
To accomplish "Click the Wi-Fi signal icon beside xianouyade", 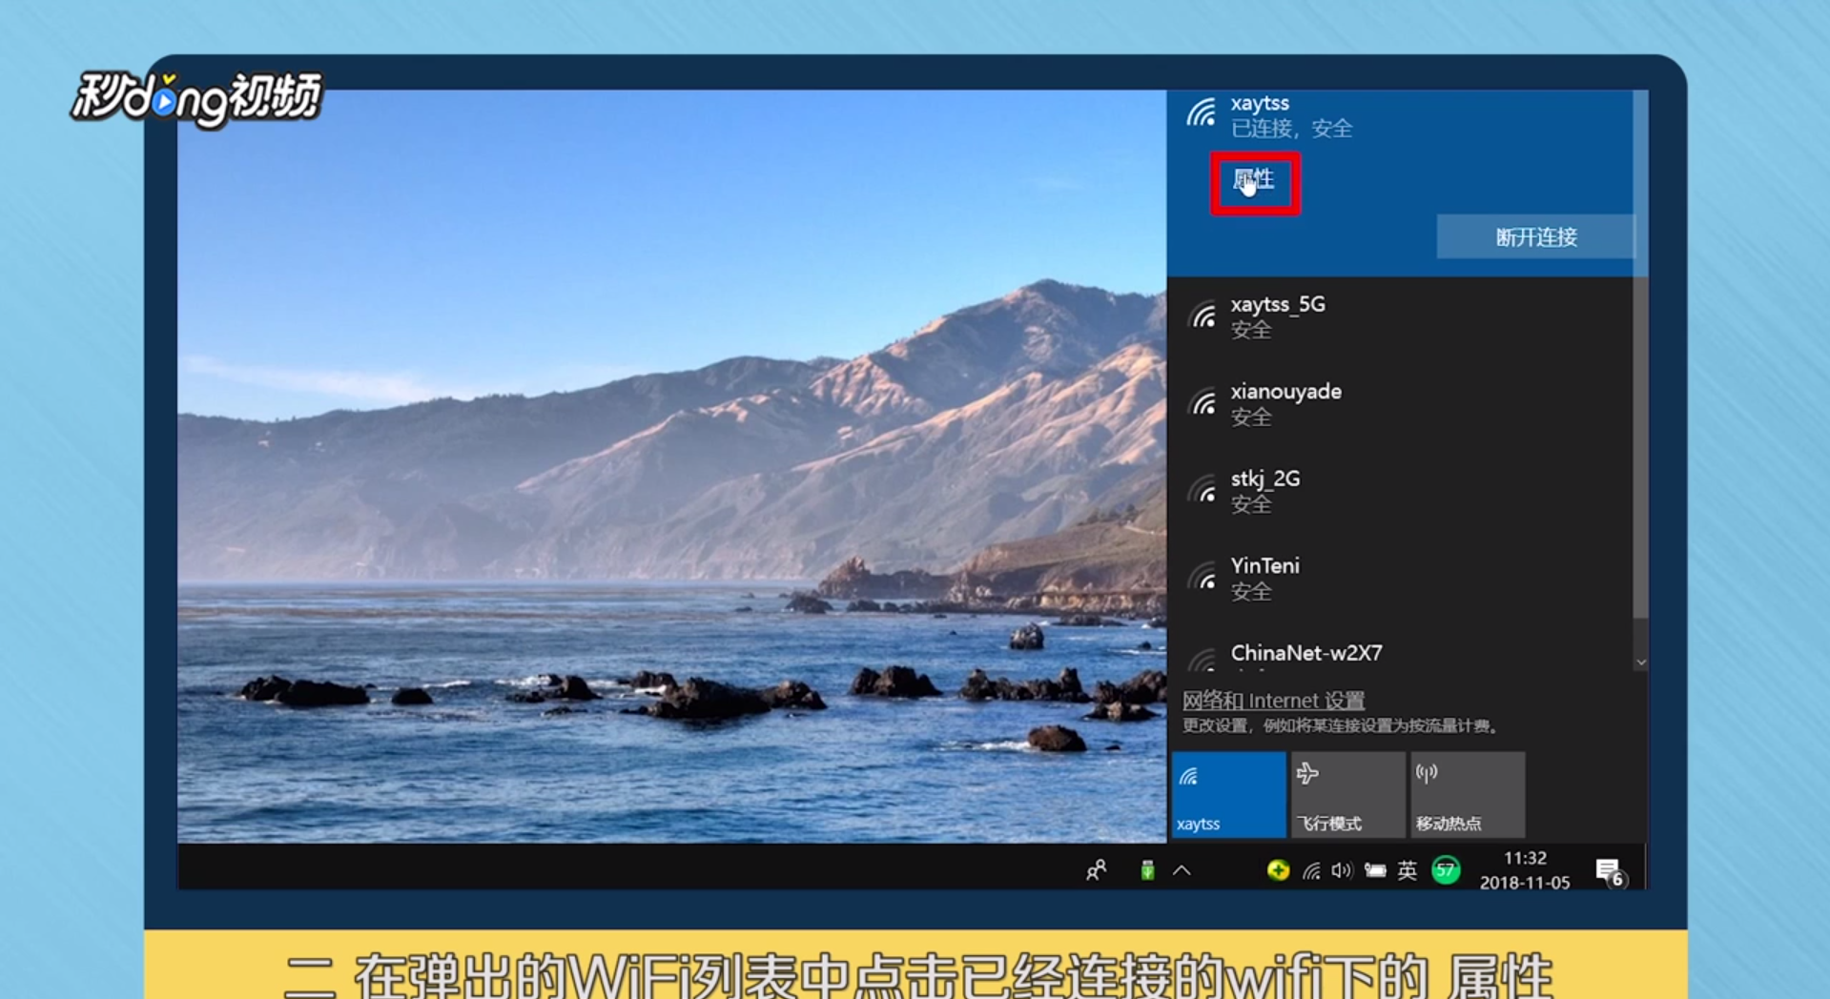I will click(x=1203, y=403).
